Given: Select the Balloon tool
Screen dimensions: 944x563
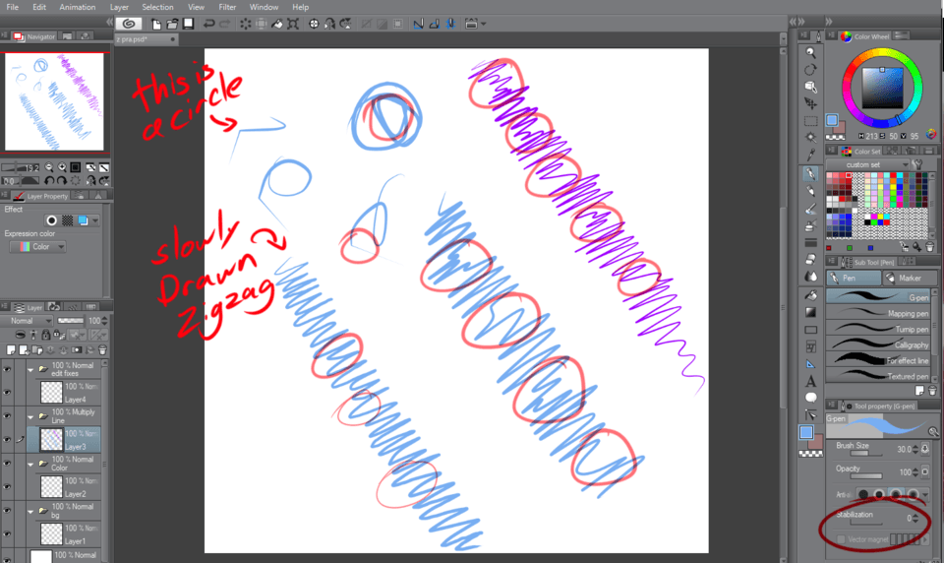Looking at the screenshot, I should click(x=810, y=398).
